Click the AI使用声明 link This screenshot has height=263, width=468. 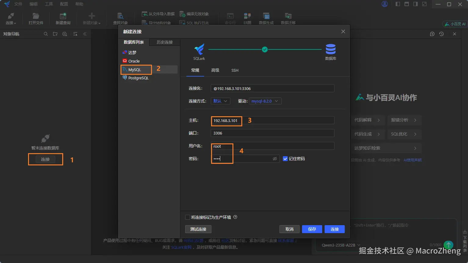412,160
